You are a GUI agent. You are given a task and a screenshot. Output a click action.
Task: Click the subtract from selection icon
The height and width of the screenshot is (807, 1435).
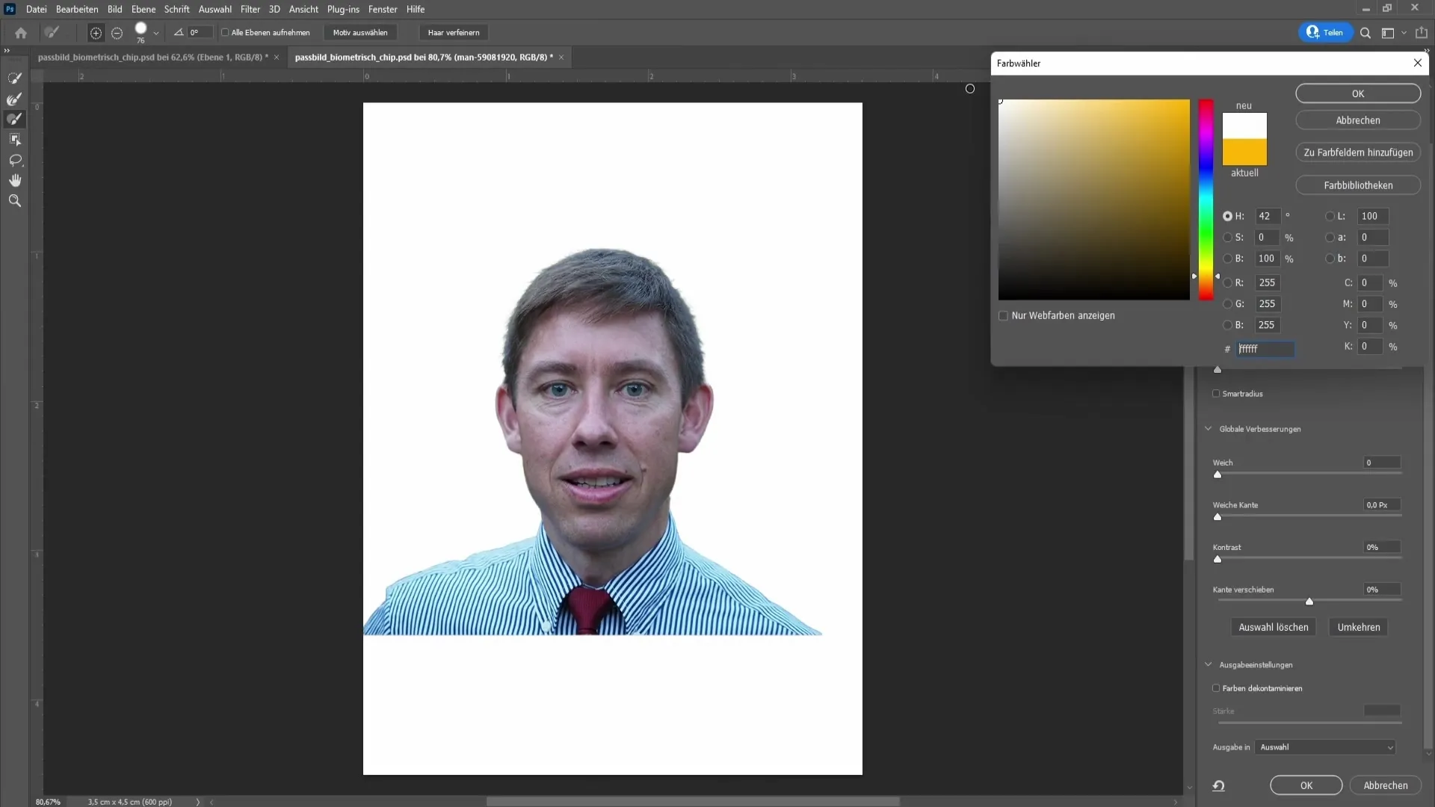tap(117, 33)
